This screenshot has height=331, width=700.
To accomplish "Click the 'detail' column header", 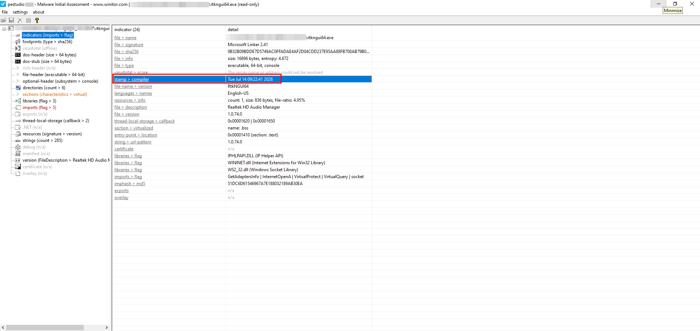I will [299, 30].
